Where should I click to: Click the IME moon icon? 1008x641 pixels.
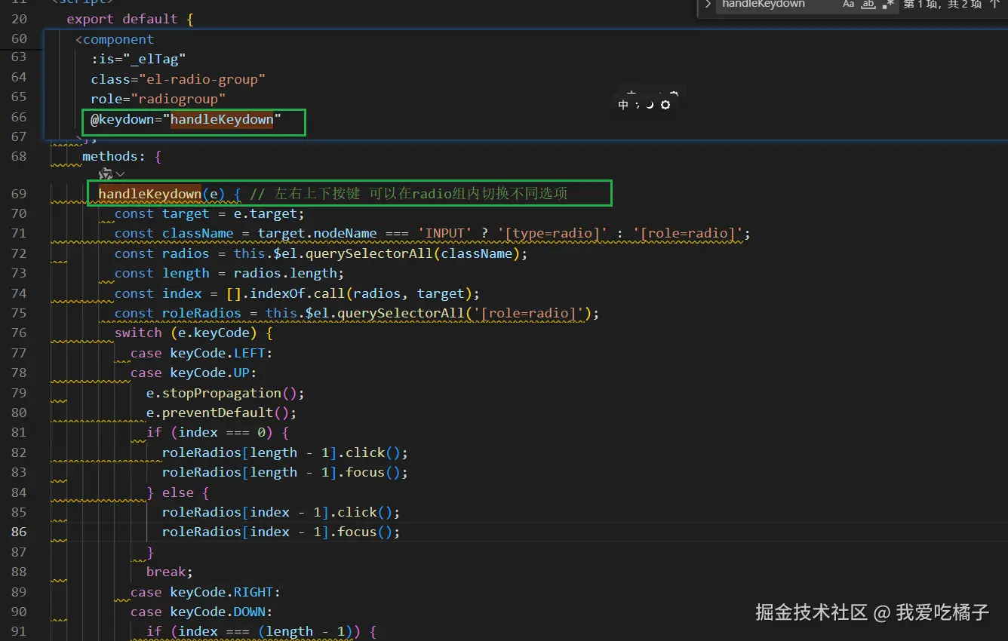click(650, 105)
